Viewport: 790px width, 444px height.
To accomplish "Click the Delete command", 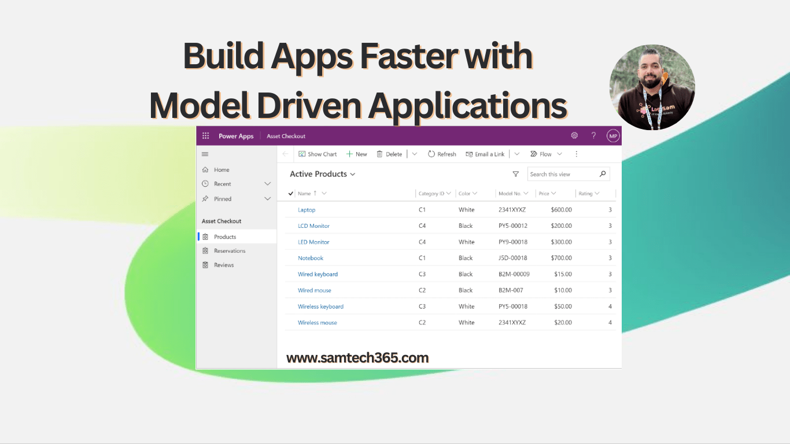I will [x=389, y=154].
